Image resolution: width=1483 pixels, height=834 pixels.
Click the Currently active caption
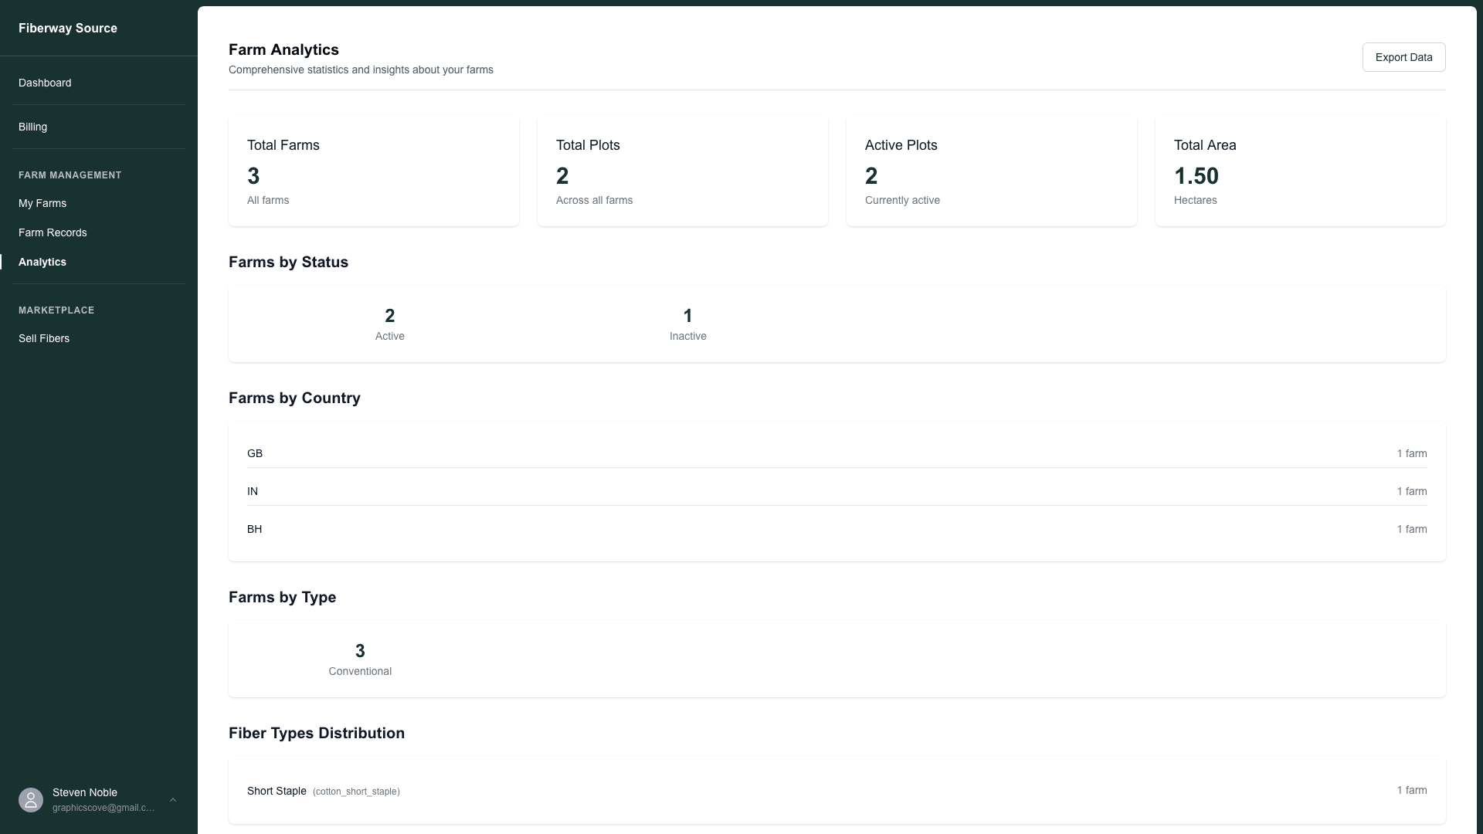(x=902, y=200)
